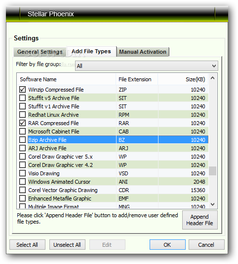Check the Stuffit v5 Archive File checkbox
This screenshot has height=264, width=238.
point(22,98)
